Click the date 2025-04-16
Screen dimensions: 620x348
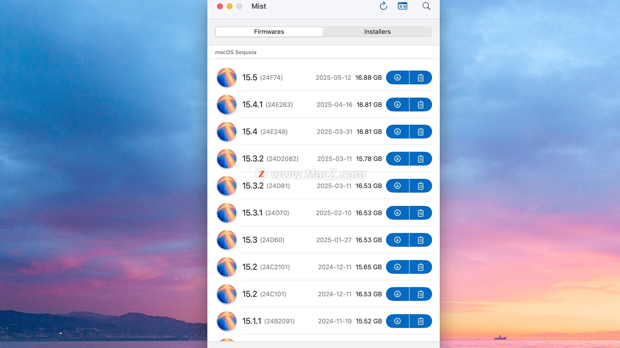point(334,104)
